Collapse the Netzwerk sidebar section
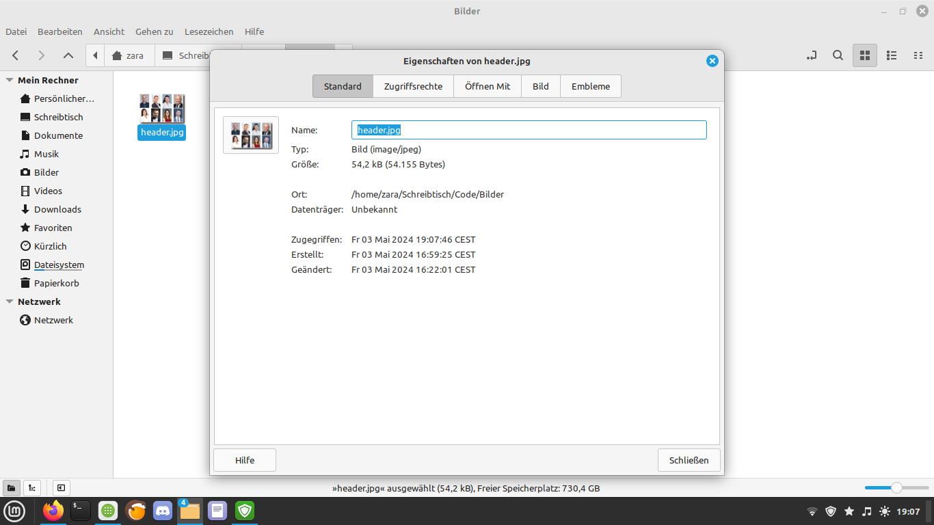This screenshot has width=934, height=525. point(10,301)
